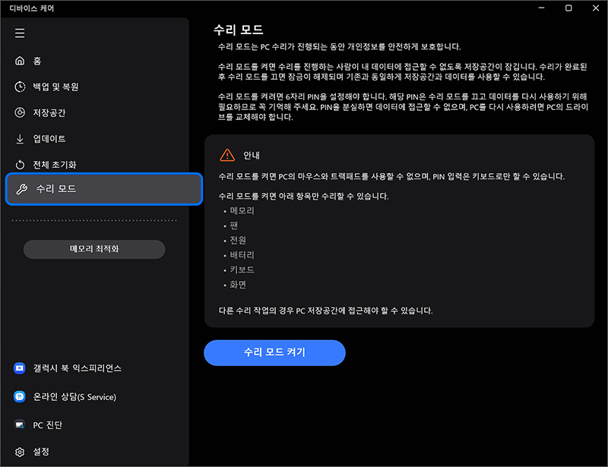Select the 전체 초기화 sidebar entry

coord(59,164)
